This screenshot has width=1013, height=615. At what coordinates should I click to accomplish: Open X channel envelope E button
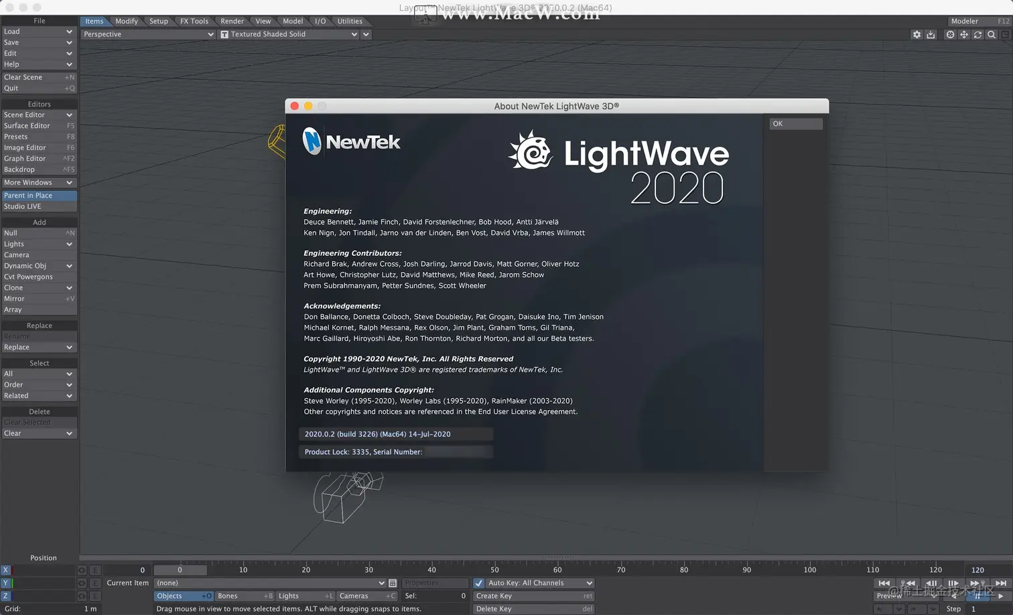95,570
